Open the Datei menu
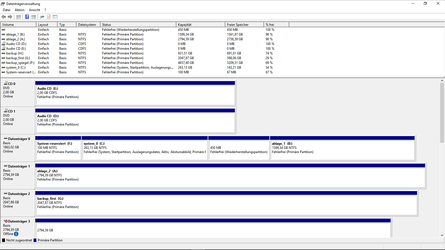Screen dimensions: 445x250 click(6, 10)
